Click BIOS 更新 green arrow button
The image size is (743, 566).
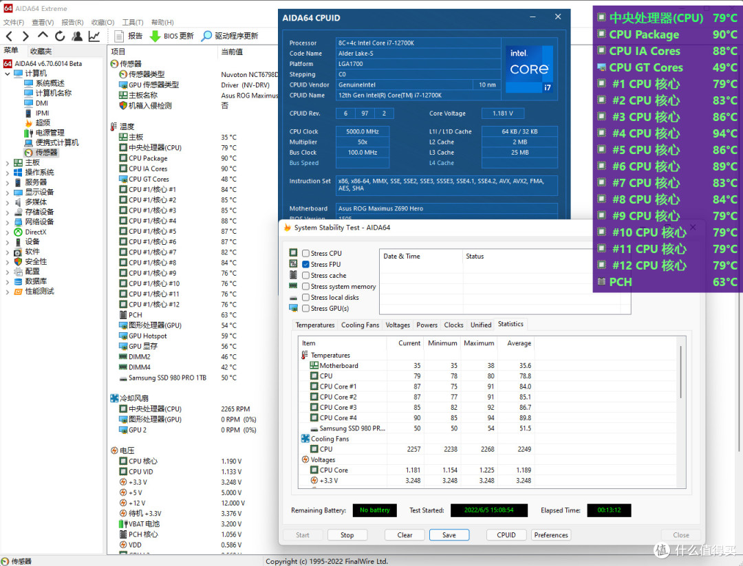(x=172, y=36)
